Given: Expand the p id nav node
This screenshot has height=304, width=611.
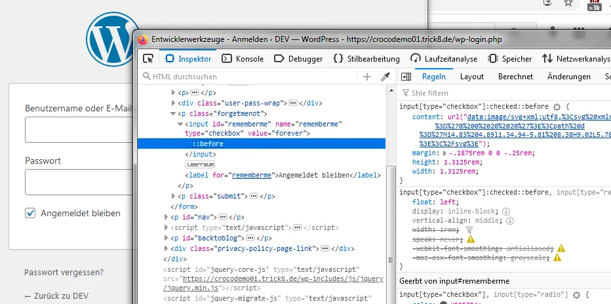Looking at the screenshot, I should [x=166, y=217].
